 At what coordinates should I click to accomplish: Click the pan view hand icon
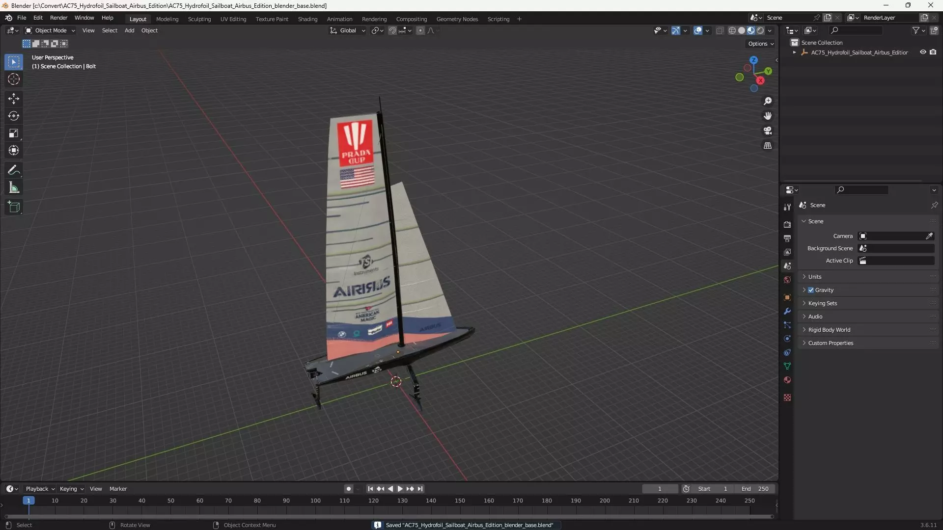click(768, 116)
